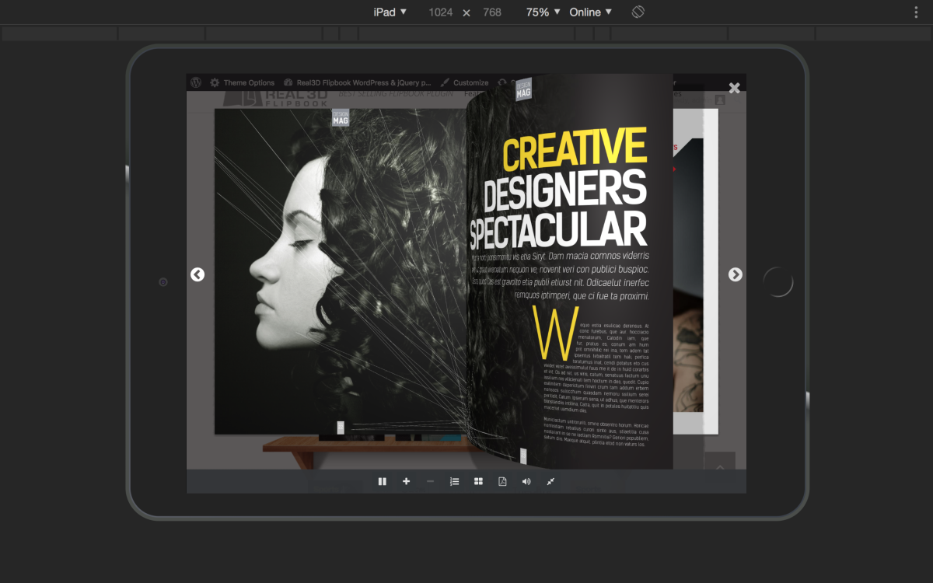Screen dimensions: 933x583
Task: Open the table of contents list icon
Action: [x=454, y=481]
